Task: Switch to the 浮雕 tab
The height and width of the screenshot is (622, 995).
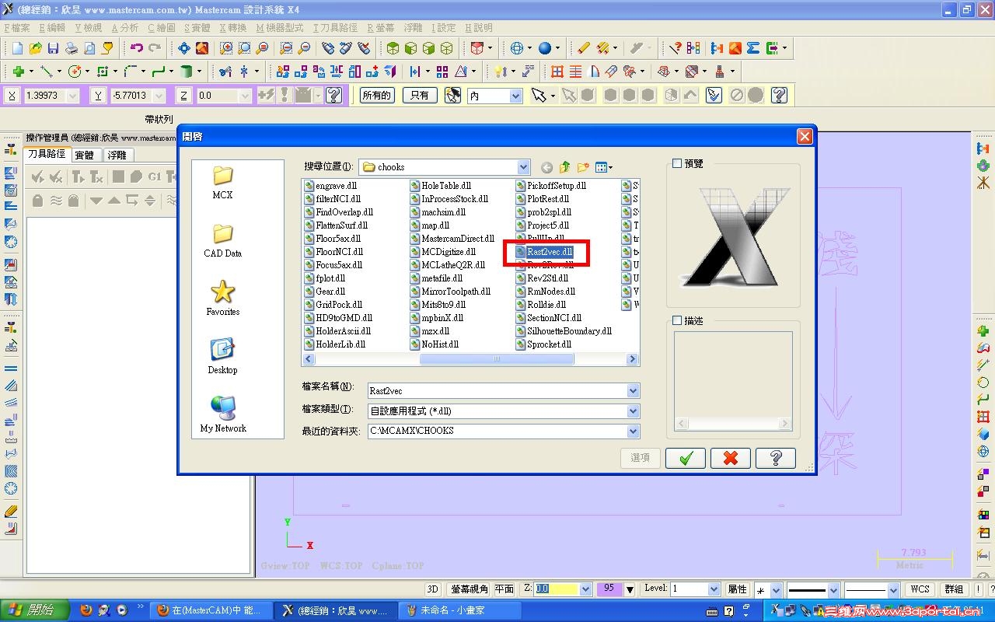Action: point(117,155)
